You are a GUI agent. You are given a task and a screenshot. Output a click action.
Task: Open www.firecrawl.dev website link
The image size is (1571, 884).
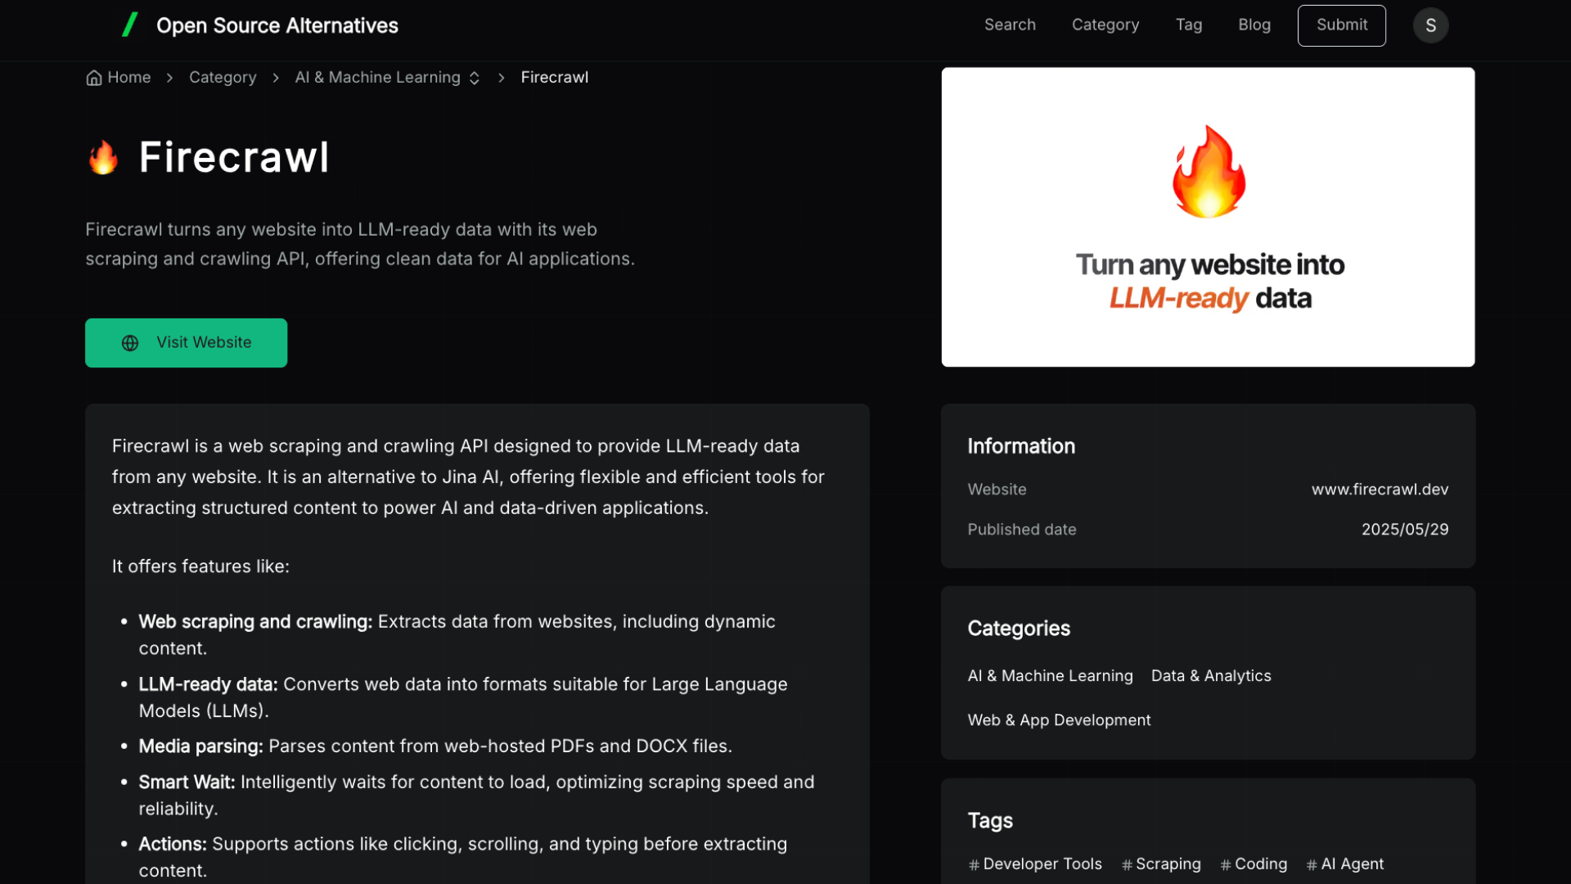1380,489
